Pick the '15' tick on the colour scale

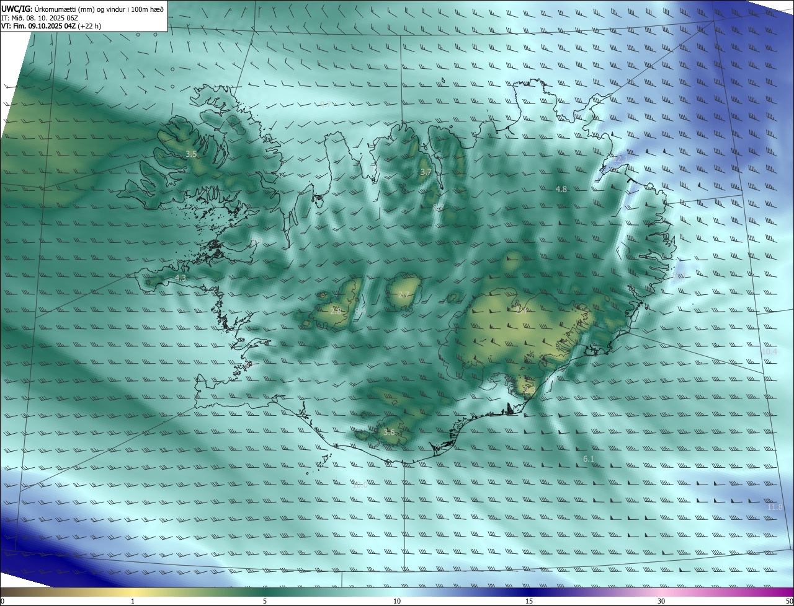tap(529, 601)
